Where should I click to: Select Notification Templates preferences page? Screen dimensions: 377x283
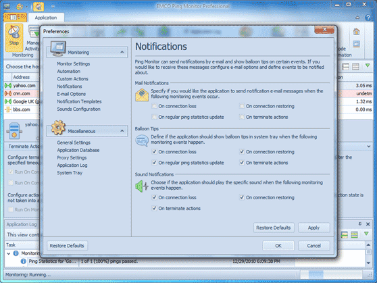tap(79, 101)
